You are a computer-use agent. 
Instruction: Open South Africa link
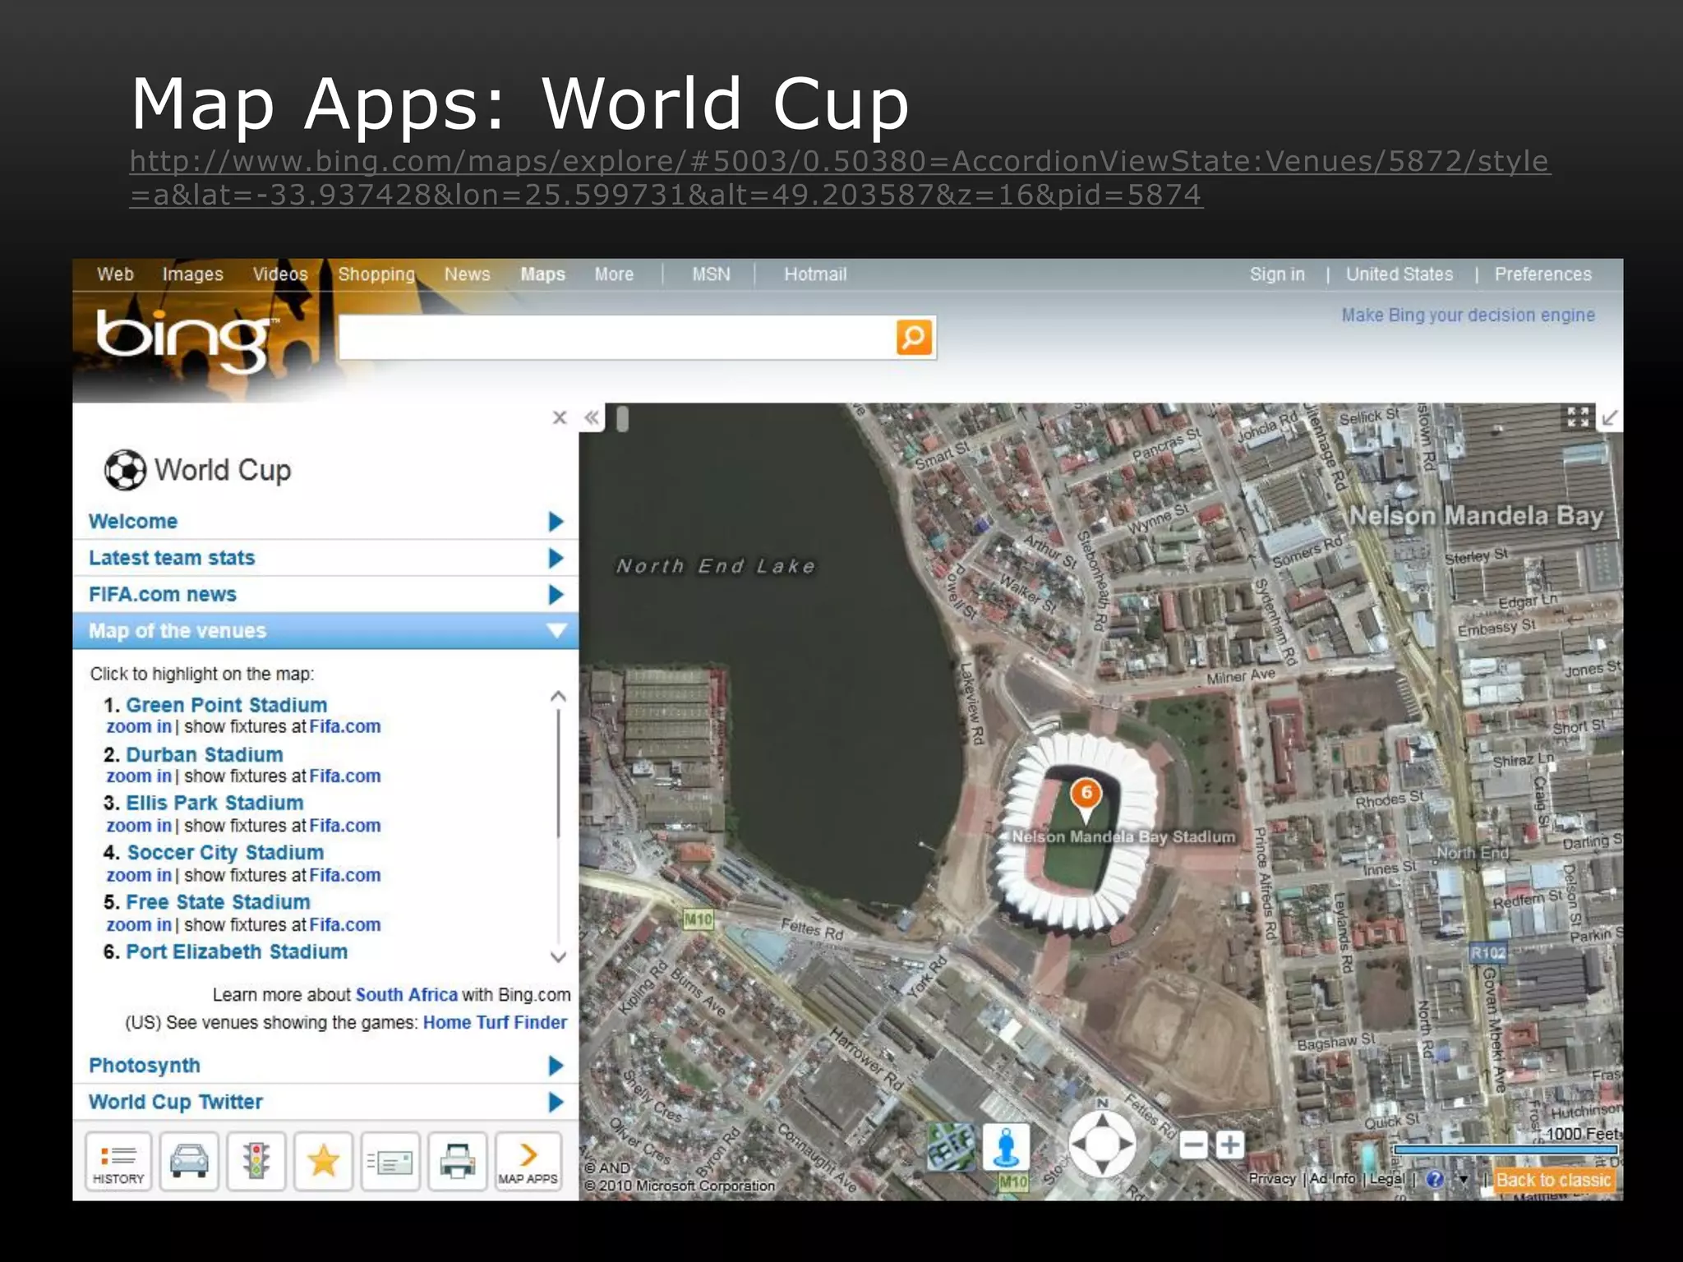point(406,995)
